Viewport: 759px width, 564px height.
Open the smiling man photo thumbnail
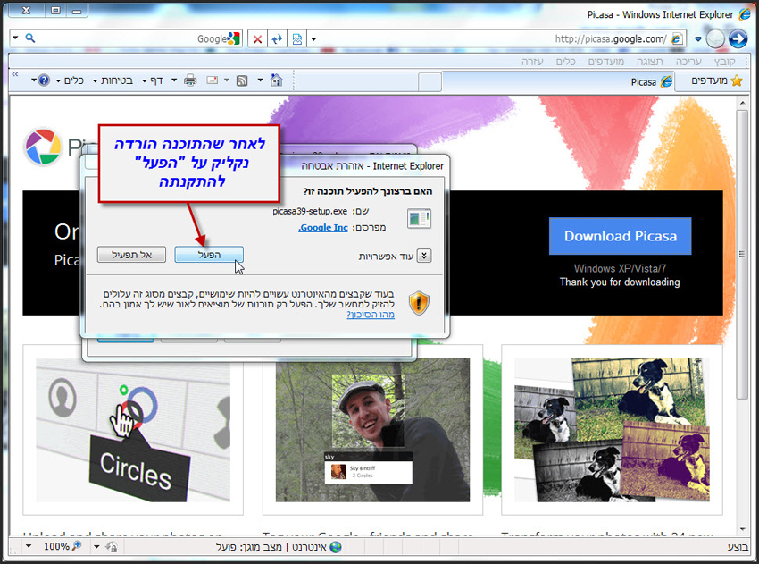click(x=372, y=430)
